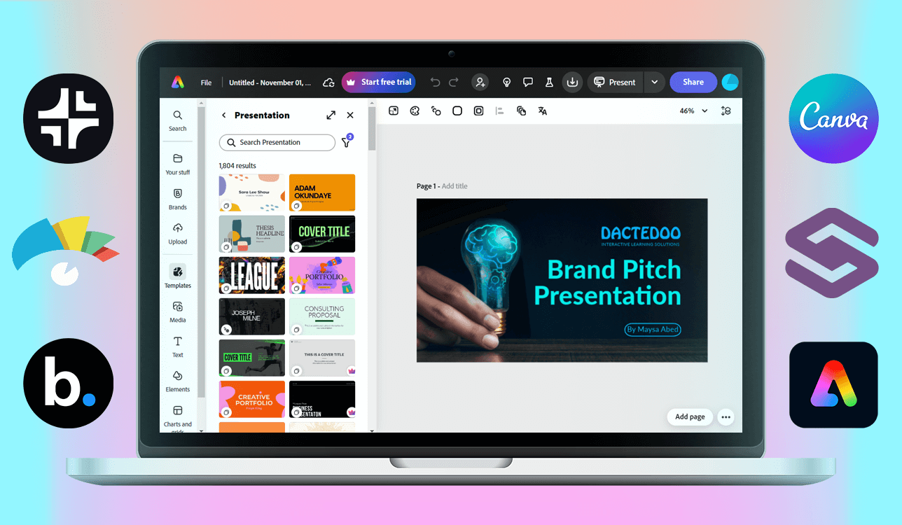This screenshot has width=902, height=525.
Task: Select the orange Creative Portfolio template
Action: (x=252, y=399)
